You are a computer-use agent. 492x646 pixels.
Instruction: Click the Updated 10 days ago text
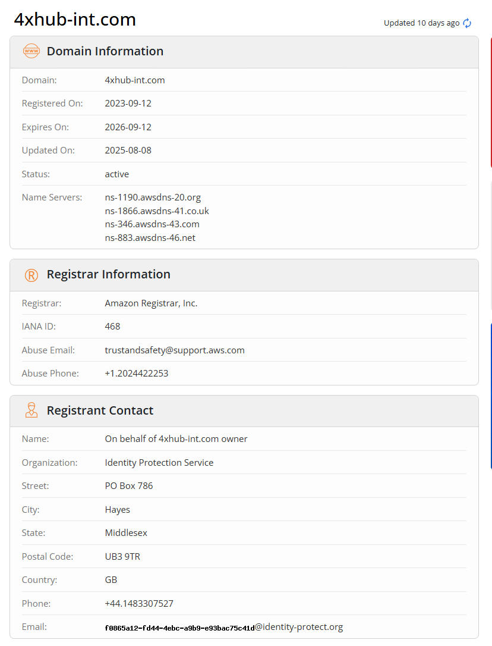click(421, 23)
